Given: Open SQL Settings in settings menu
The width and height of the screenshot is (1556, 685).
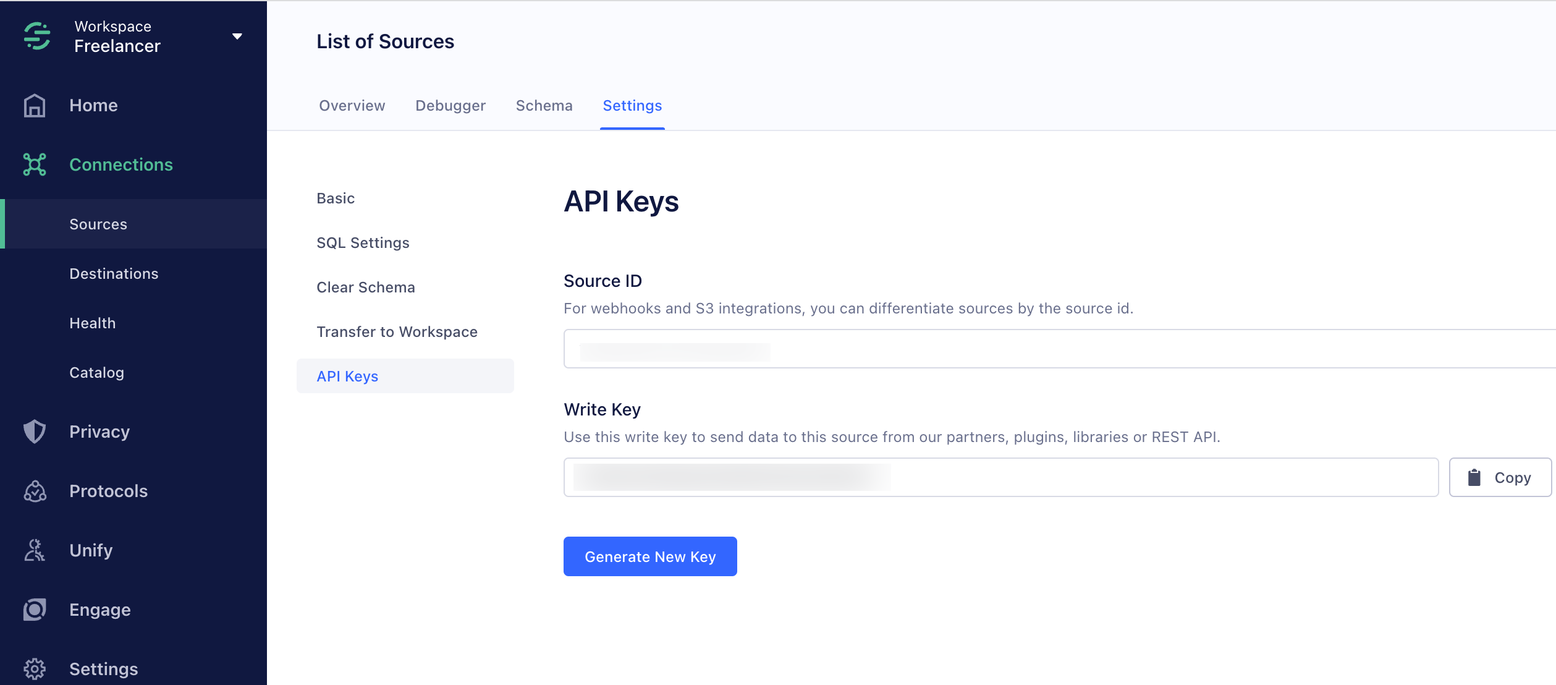Looking at the screenshot, I should 363,243.
